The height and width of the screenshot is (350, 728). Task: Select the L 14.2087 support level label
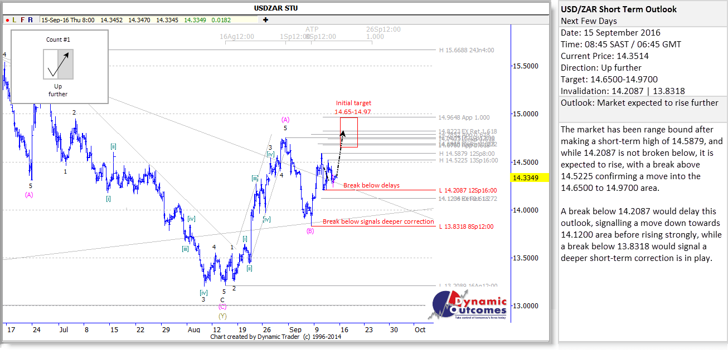click(x=468, y=190)
